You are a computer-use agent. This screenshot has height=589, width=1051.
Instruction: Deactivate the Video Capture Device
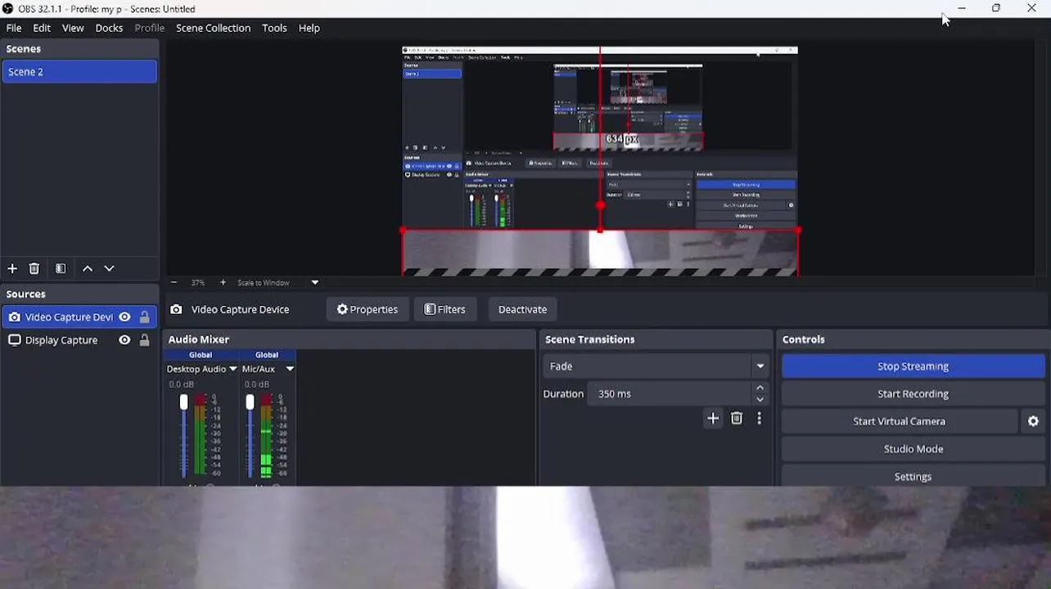coord(522,309)
